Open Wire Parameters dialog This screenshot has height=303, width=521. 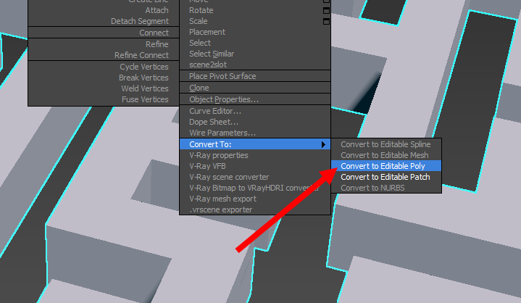[255, 133]
